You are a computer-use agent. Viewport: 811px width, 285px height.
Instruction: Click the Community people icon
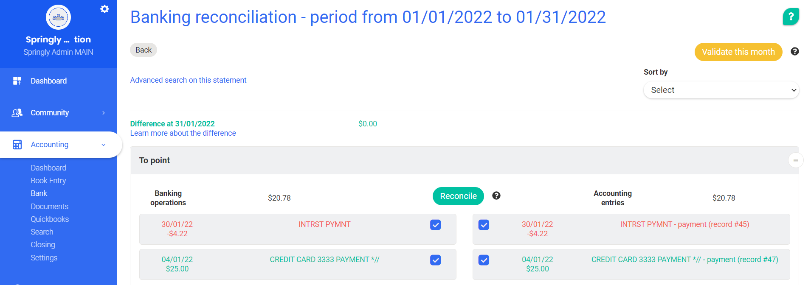click(x=17, y=113)
